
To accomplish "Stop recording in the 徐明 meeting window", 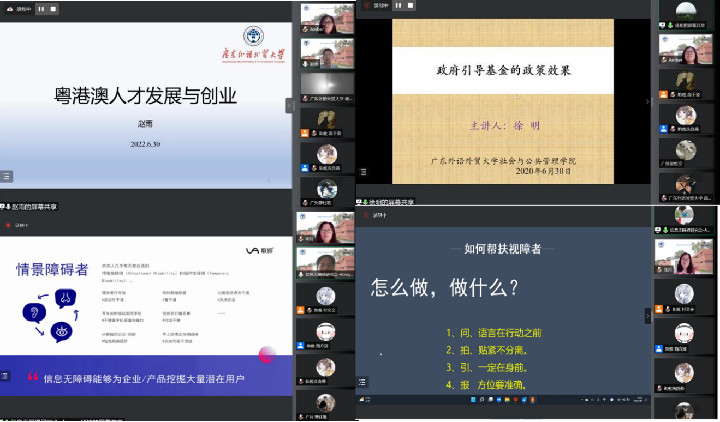I will point(410,5).
